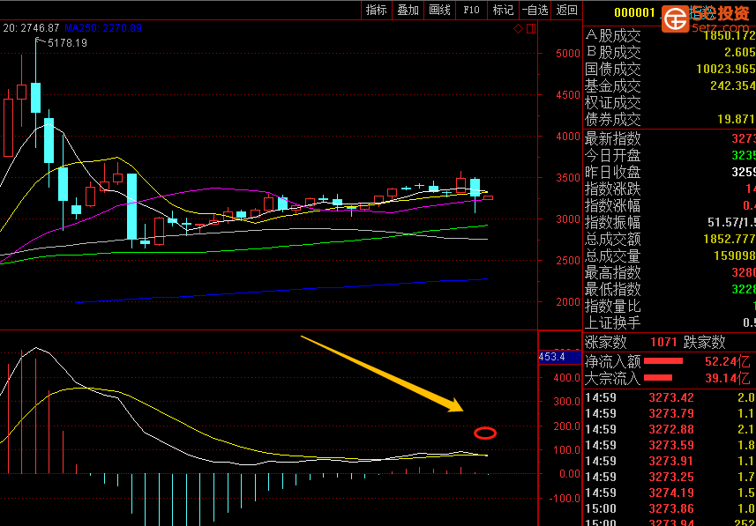Click the 最高指数 label
The height and width of the screenshot is (526, 756).
tap(613, 272)
